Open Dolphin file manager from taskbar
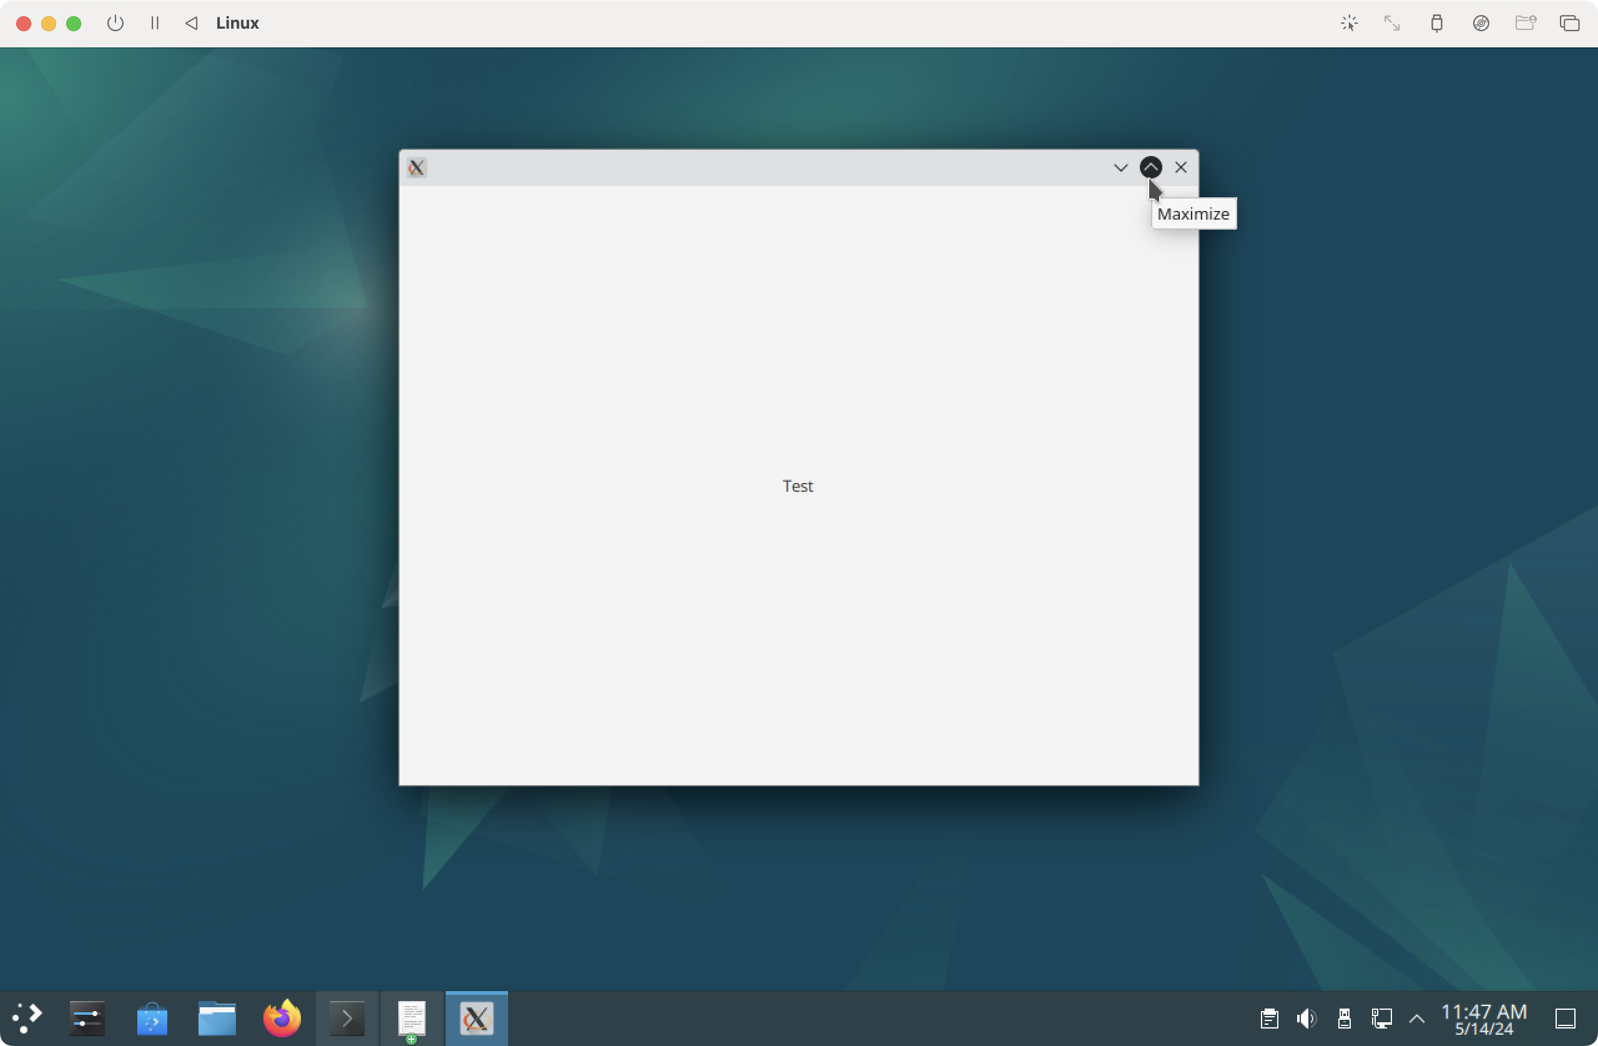 coord(217,1018)
